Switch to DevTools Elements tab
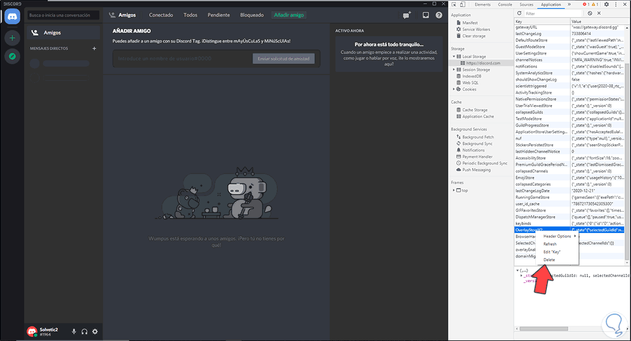Screen dimensions: 631x341 click(x=482, y=4)
